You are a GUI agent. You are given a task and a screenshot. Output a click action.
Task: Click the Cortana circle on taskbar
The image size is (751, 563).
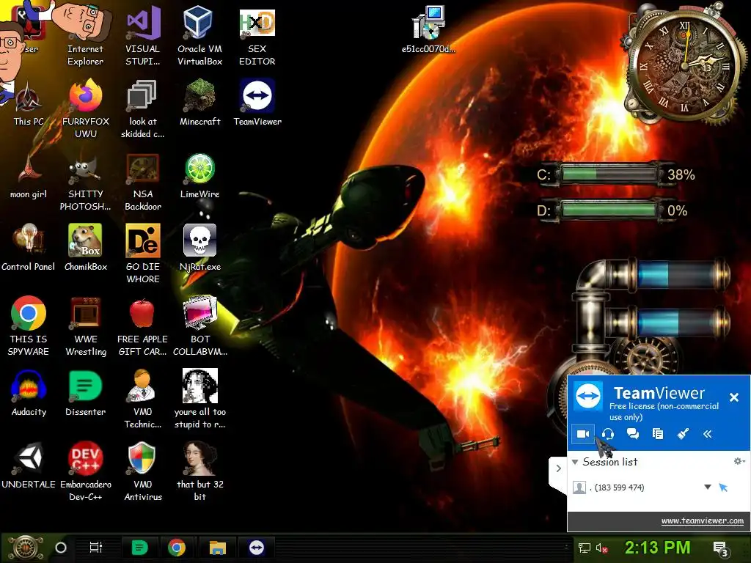pyautogui.click(x=61, y=547)
